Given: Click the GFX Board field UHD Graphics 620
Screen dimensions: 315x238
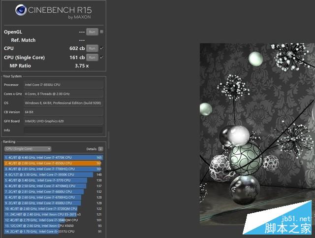Looking at the screenshot, I should point(63,121).
